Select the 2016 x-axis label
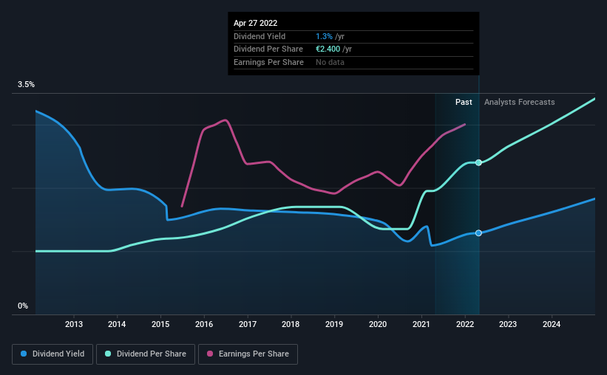607x375 pixels. coord(204,324)
